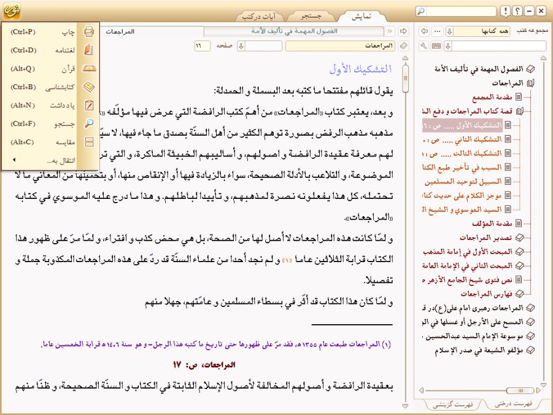The width and height of the screenshot is (553, 415).
Task: Click the tree panel's horizontal scrollbar thumb
Action: pos(520,390)
